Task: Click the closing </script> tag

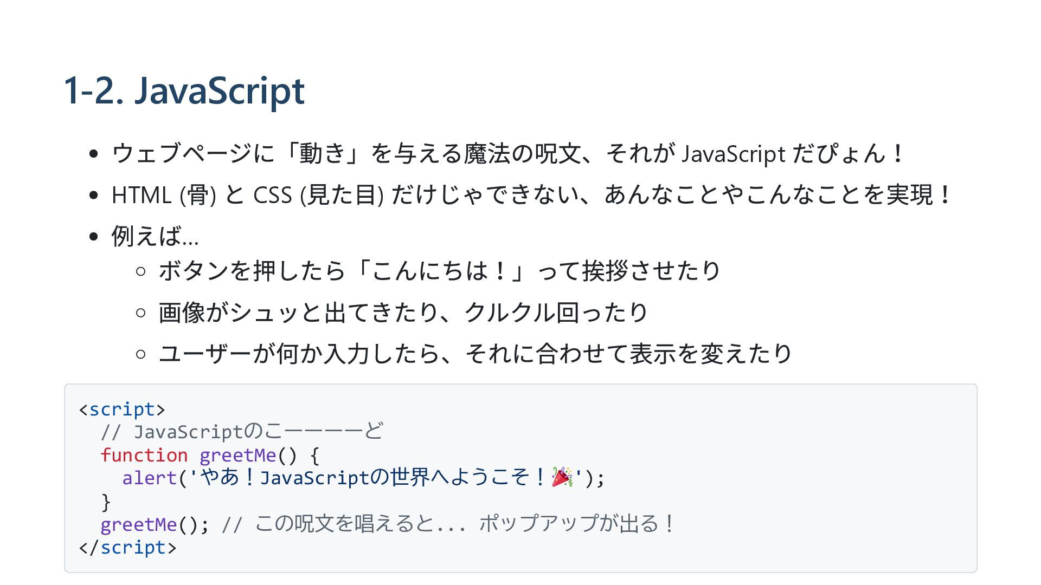Action: pos(128,548)
